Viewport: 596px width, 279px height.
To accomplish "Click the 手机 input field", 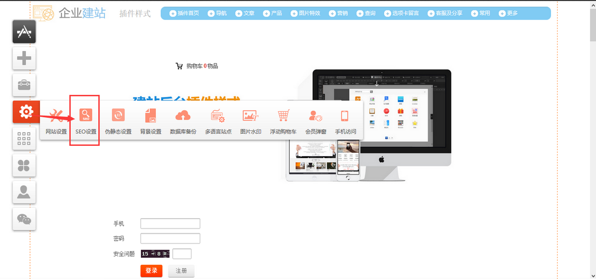I will tap(170, 224).
